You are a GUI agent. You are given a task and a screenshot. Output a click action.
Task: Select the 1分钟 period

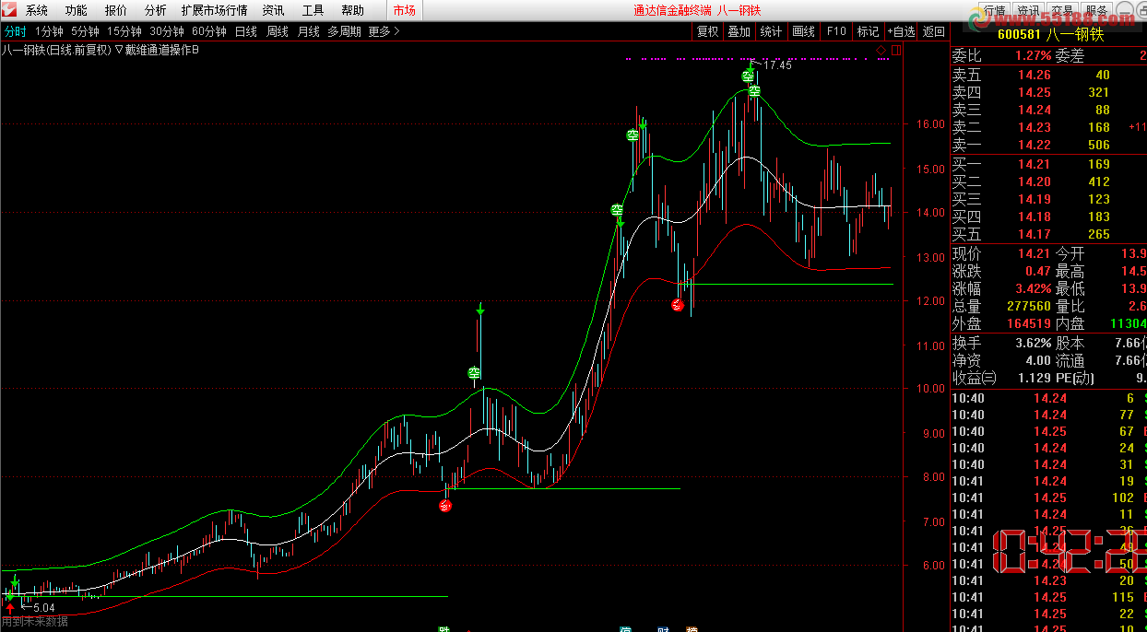49,31
